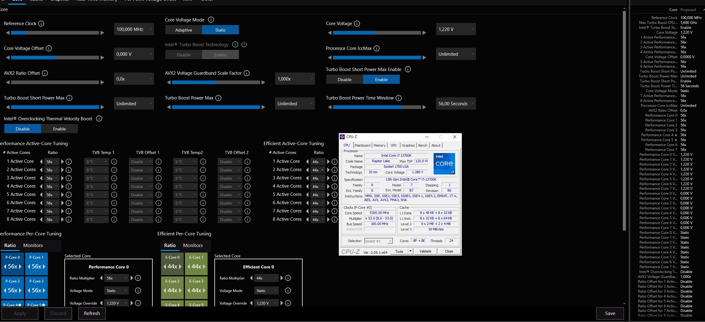705x322 pixels.
Task: Switch to Memory tab in CPU-Z
Action: click(380, 145)
